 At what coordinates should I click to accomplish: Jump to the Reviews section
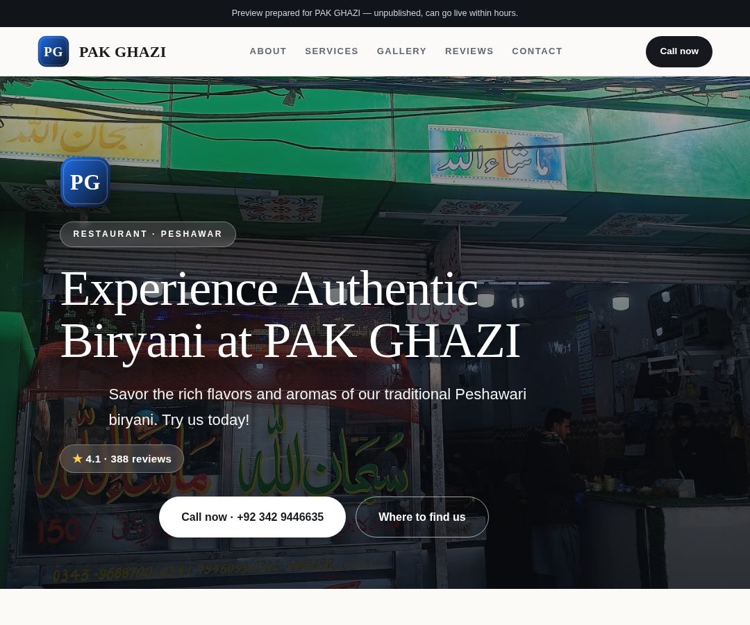point(469,51)
